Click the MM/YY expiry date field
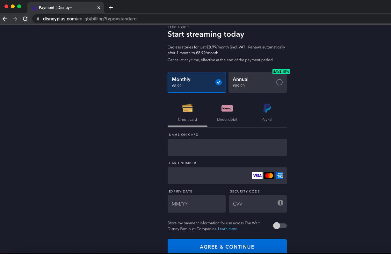Screen dimensions: 391x254 coord(197,204)
